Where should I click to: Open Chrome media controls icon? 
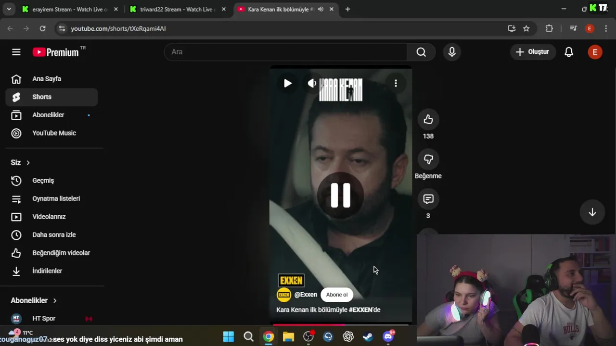point(573,28)
